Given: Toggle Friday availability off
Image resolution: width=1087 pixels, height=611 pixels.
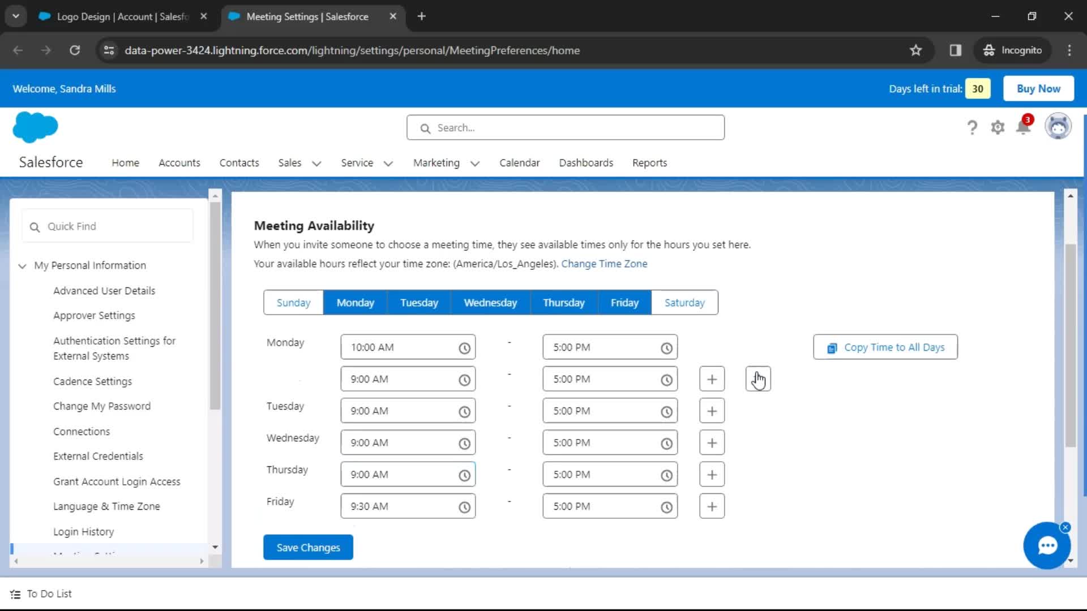Looking at the screenshot, I should [x=624, y=303].
